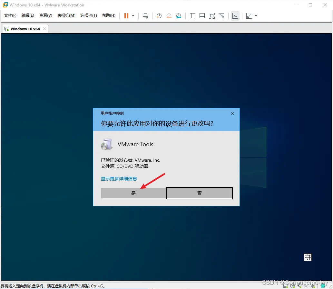Switch to Unity mode icon
The image size is (333, 289).
point(221,16)
